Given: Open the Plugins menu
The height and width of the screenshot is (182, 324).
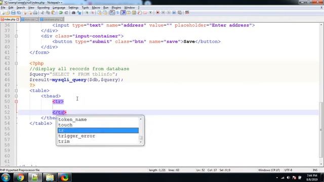Looking at the screenshot, I should (116, 8).
